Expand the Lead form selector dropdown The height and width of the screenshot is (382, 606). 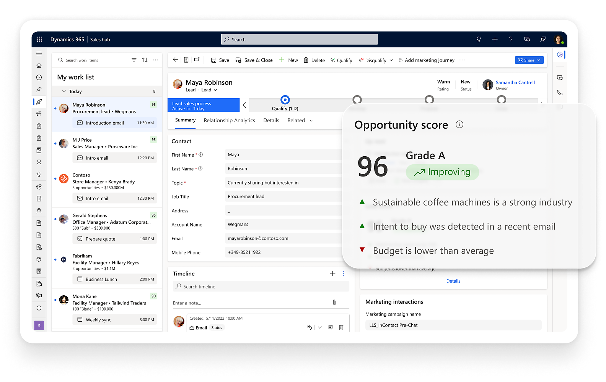[x=215, y=90]
